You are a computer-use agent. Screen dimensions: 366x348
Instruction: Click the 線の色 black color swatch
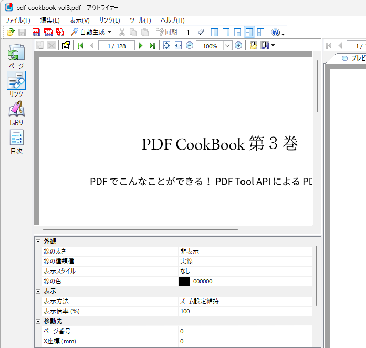184,281
